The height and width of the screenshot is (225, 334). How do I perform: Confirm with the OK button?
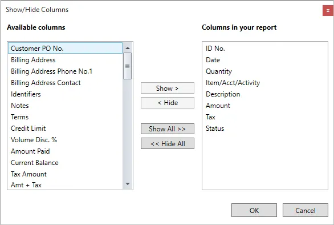pos(254,210)
